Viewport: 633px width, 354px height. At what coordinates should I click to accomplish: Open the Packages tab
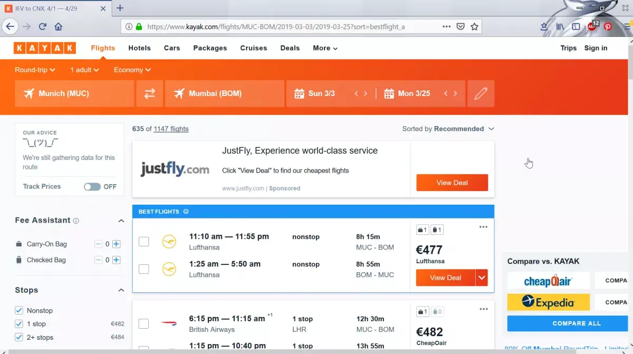tap(210, 48)
